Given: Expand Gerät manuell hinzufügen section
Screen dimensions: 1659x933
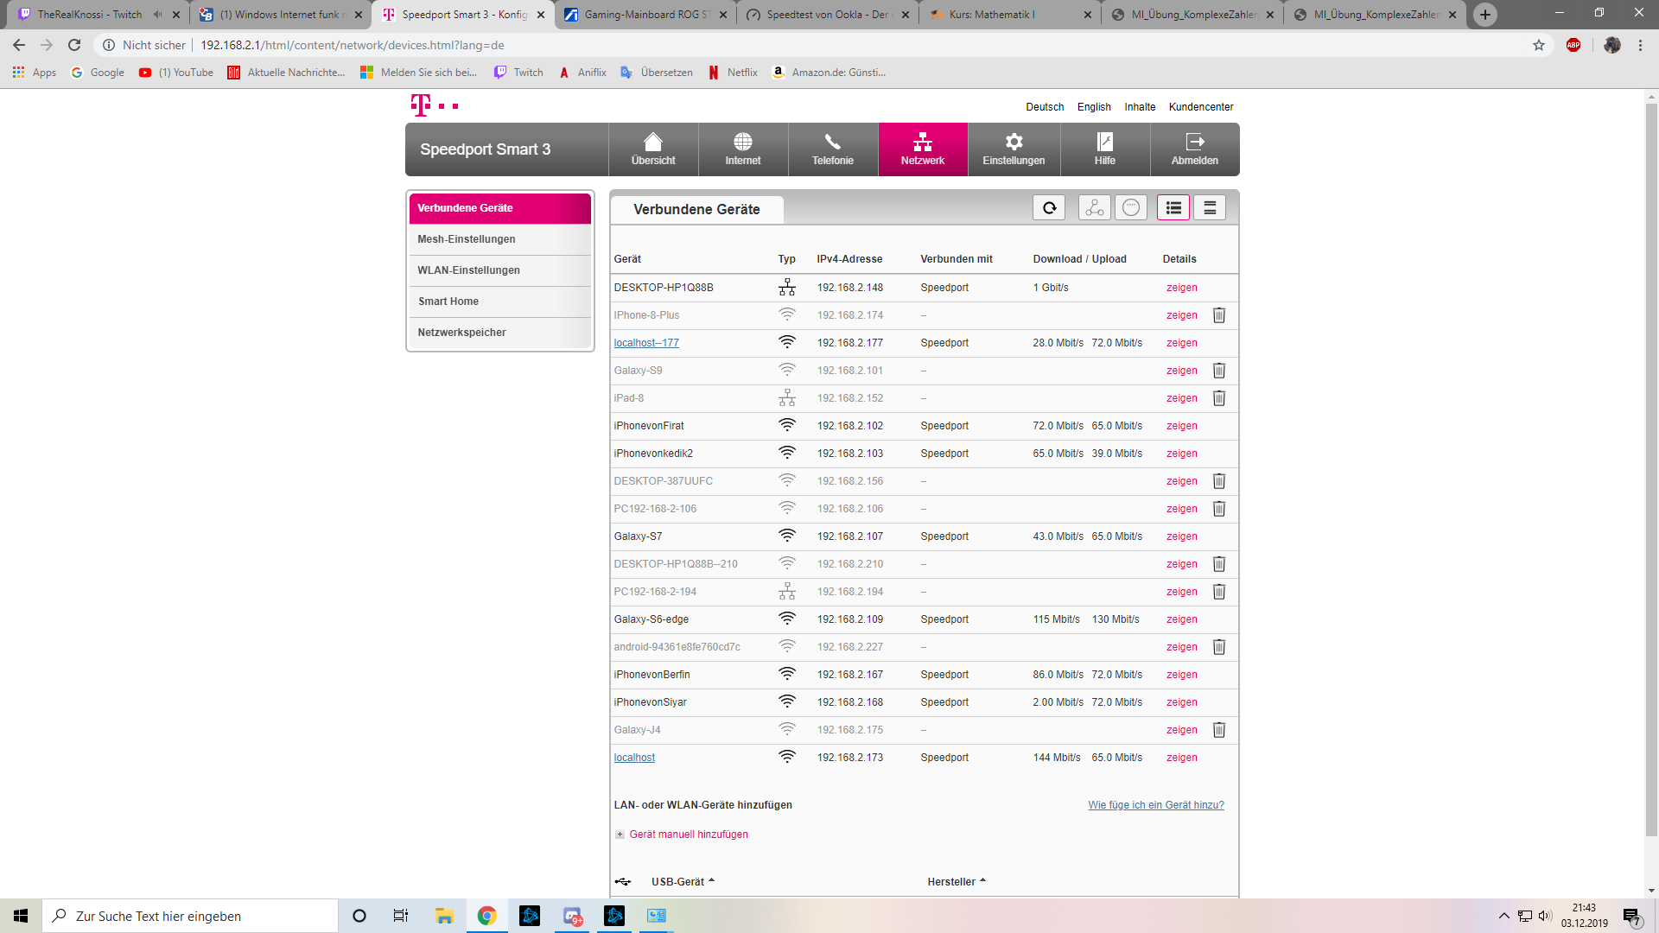Looking at the screenshot, I should tap(688, 835).
